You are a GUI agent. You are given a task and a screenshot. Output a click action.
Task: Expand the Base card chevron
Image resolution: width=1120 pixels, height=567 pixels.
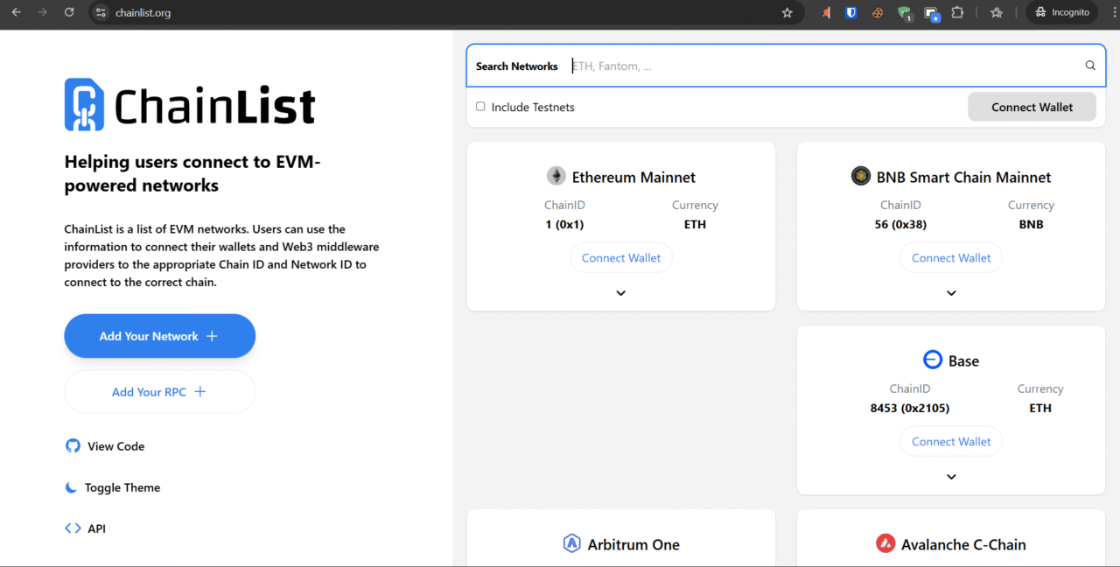tap(951, 477)
